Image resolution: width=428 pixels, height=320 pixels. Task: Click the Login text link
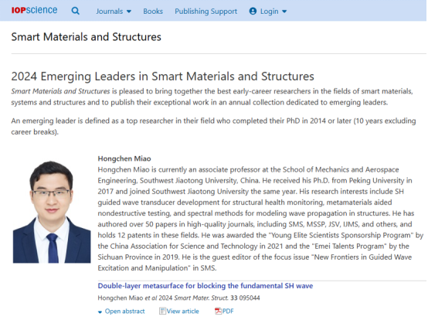[269, 11]
